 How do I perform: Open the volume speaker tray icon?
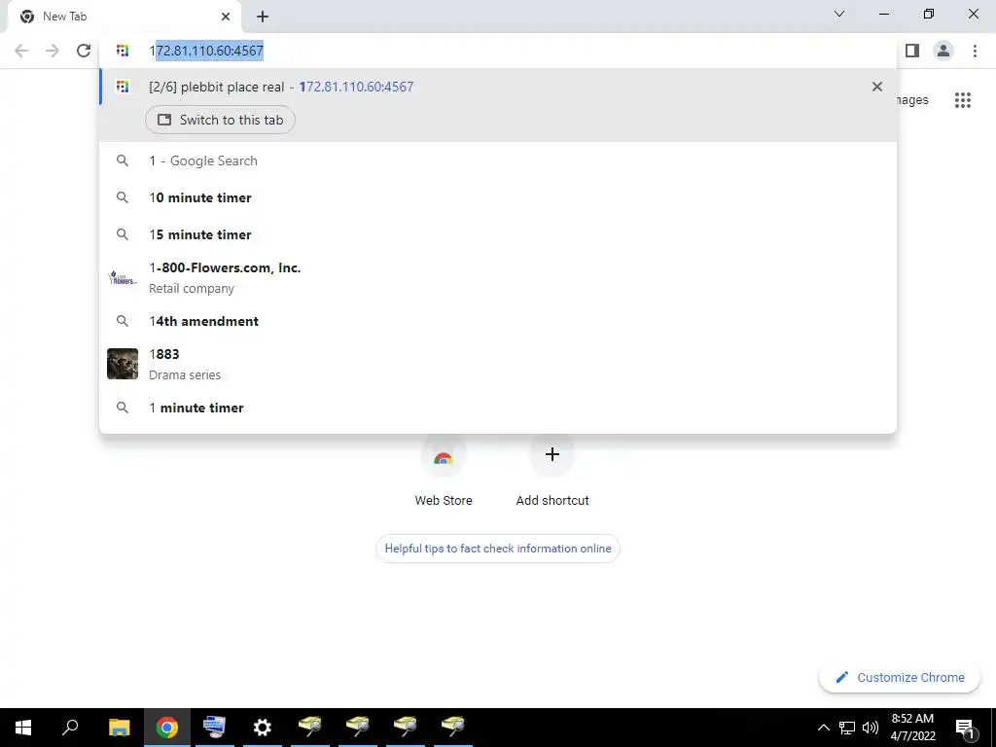[871, 728]
